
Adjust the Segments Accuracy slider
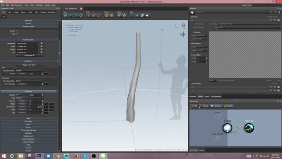point(22,101)
